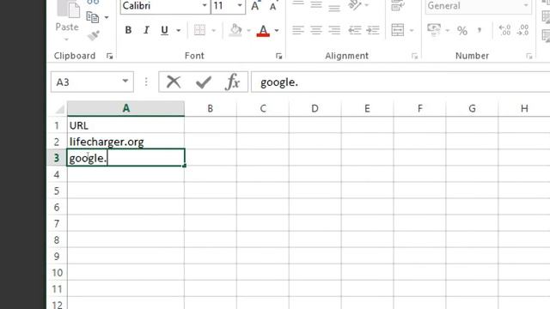The image size is (550, 309).
Task: Select column D header
Action: [x=315, y=109]
